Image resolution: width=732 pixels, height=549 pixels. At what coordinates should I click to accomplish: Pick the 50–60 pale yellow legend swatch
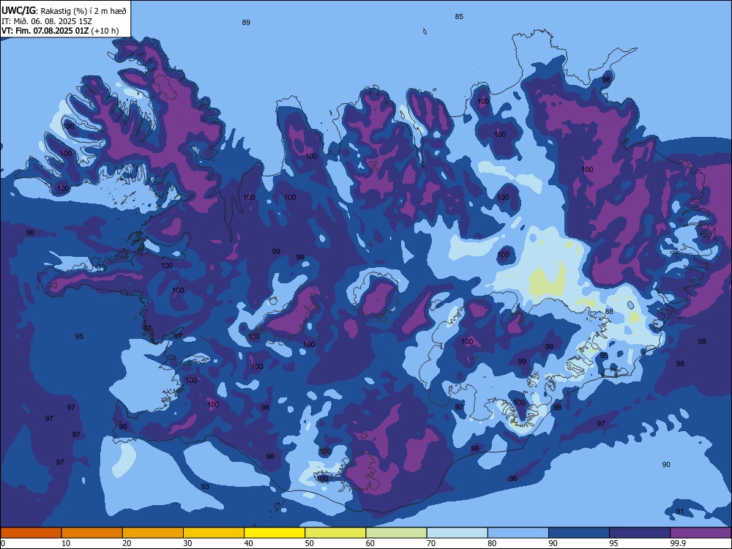pos(335,533)
